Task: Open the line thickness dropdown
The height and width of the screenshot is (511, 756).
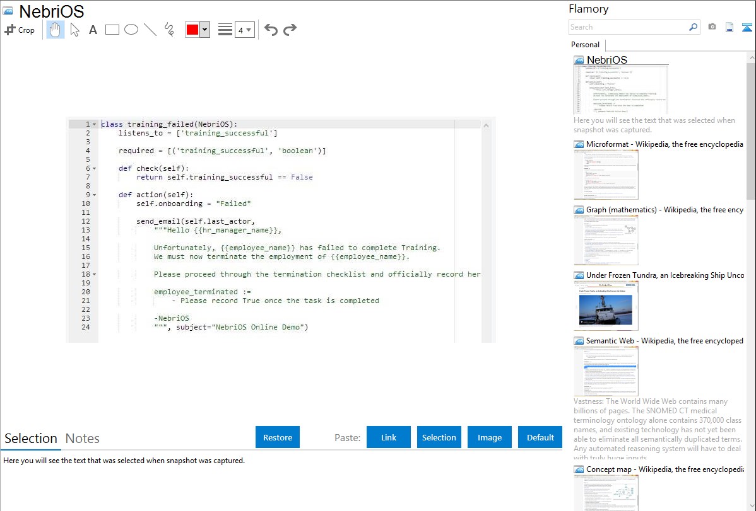Action: coord(244,30)
